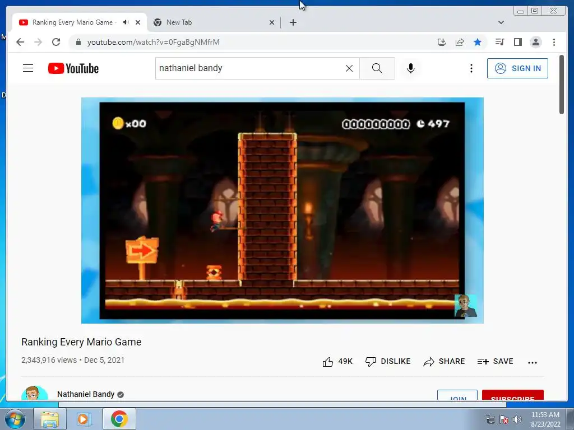Open the YouTube hamburger guide menu

[x=28, y=68]
